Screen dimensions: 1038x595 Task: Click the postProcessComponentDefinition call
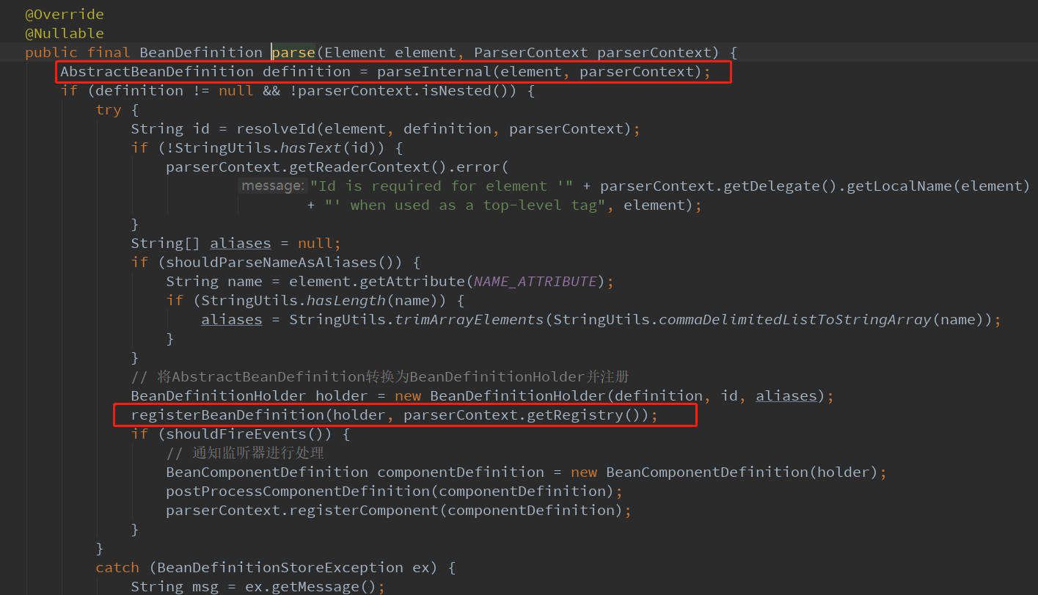(x=302, y=491)
